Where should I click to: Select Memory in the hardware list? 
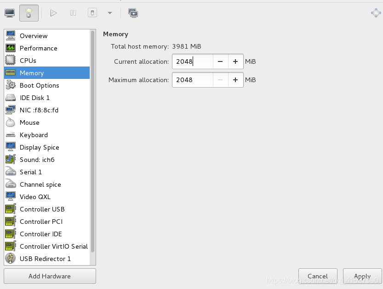[x=47, y=73]
